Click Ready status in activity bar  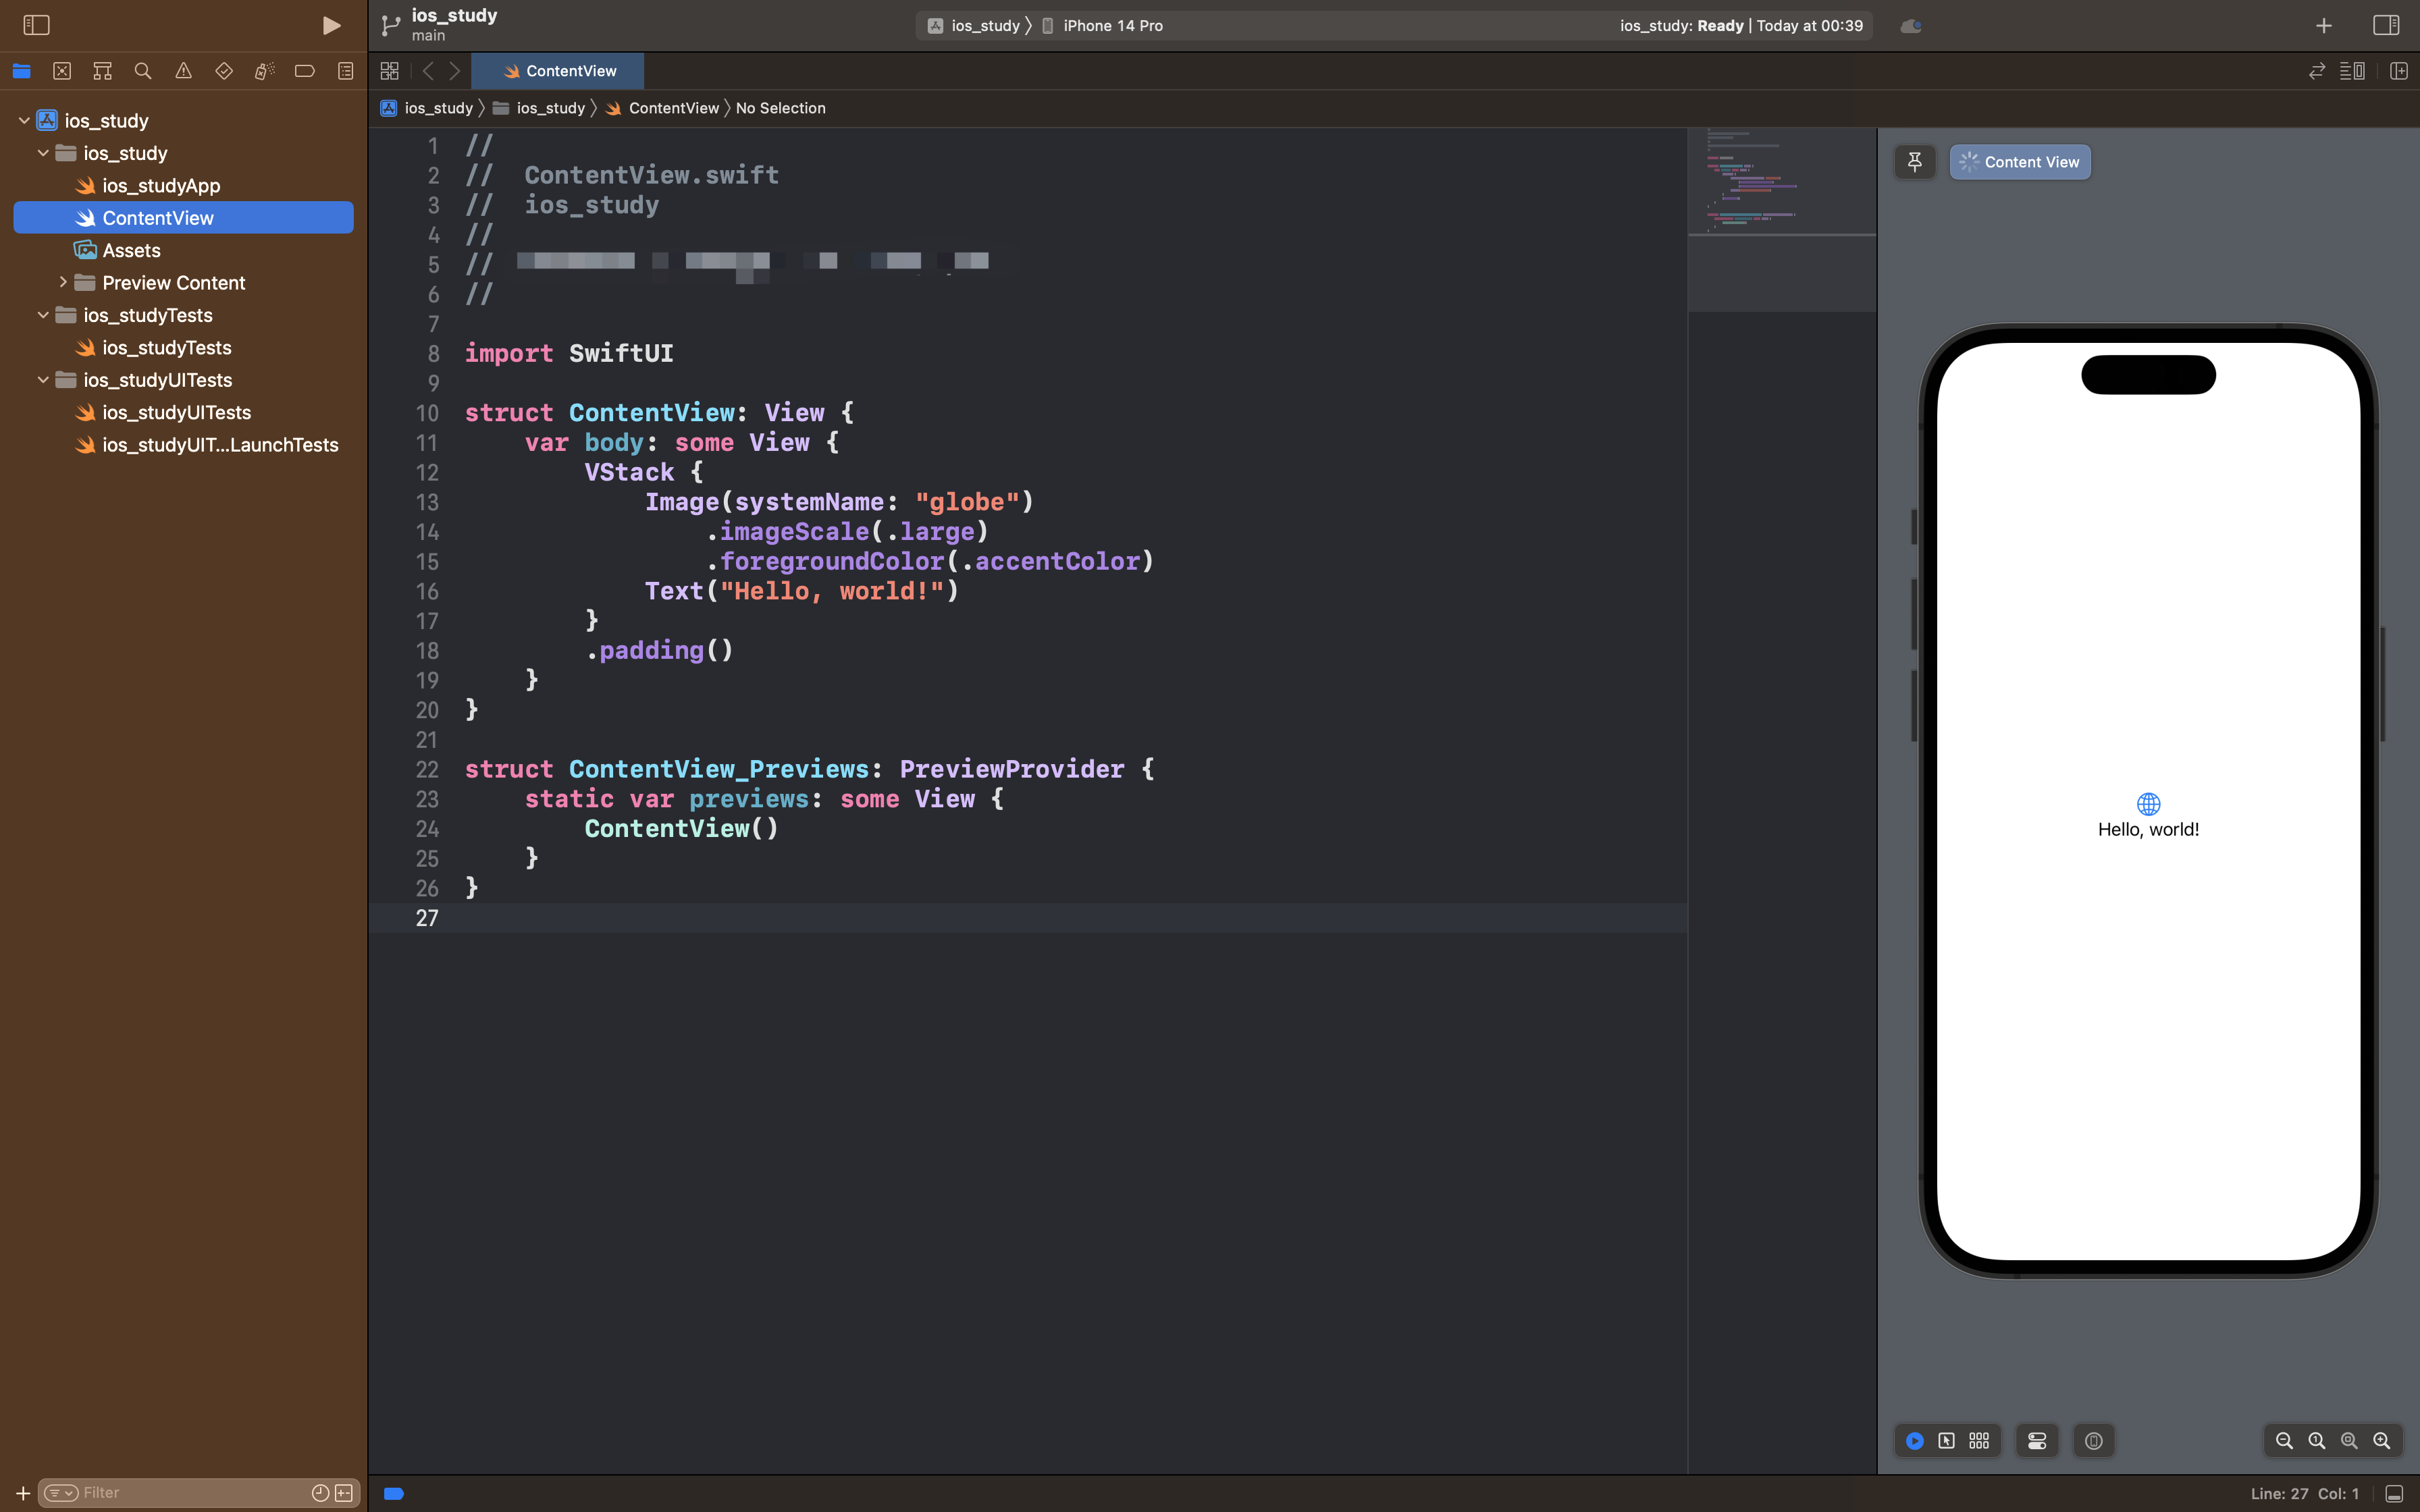click(x=1719, y=26)
